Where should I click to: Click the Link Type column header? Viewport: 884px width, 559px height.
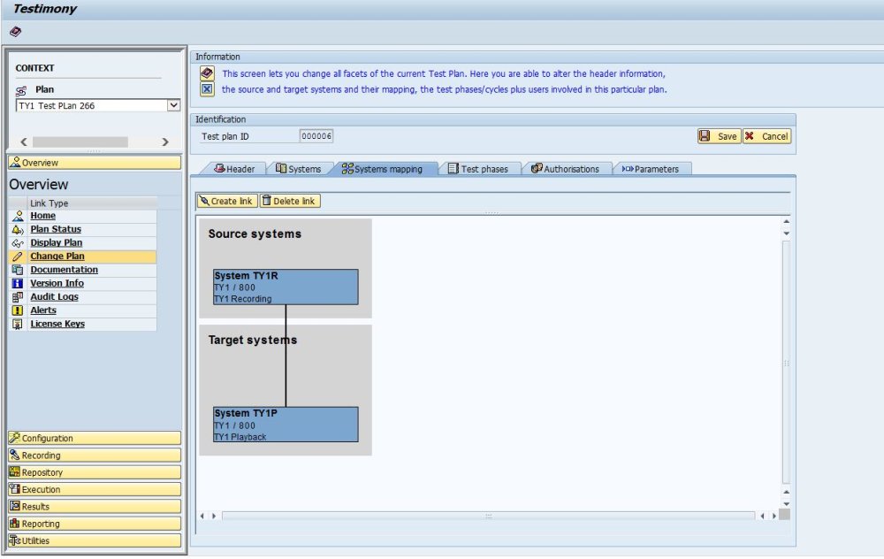[93, 203]
